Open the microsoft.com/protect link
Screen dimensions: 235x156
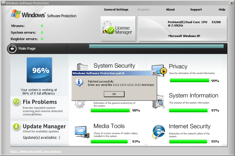(x=36, y=151)
